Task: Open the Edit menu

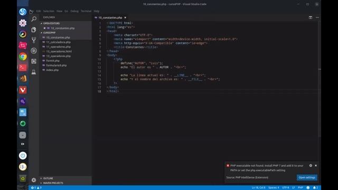Action: (x=39, y=11)
